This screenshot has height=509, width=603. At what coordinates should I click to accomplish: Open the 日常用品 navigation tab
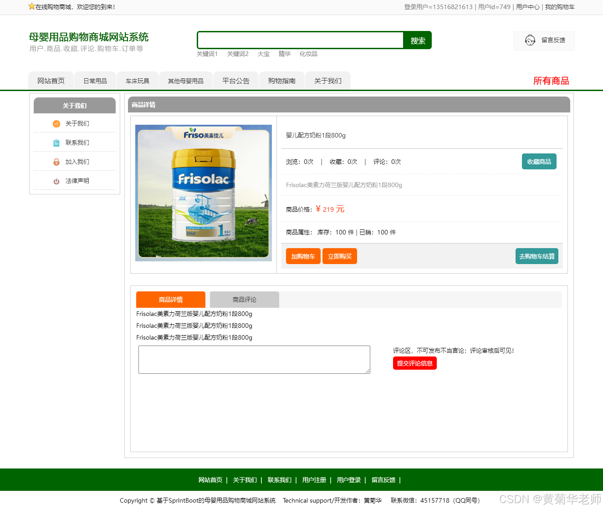point(95,81)
